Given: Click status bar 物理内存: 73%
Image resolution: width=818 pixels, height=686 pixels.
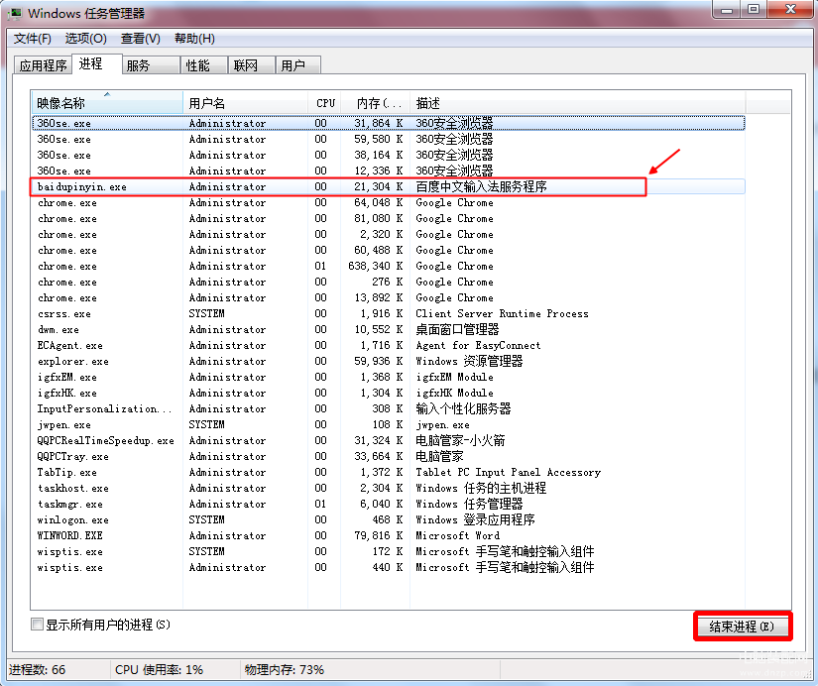Looking at the screenshot, I should pyautogui.click(x=285, y=670).
